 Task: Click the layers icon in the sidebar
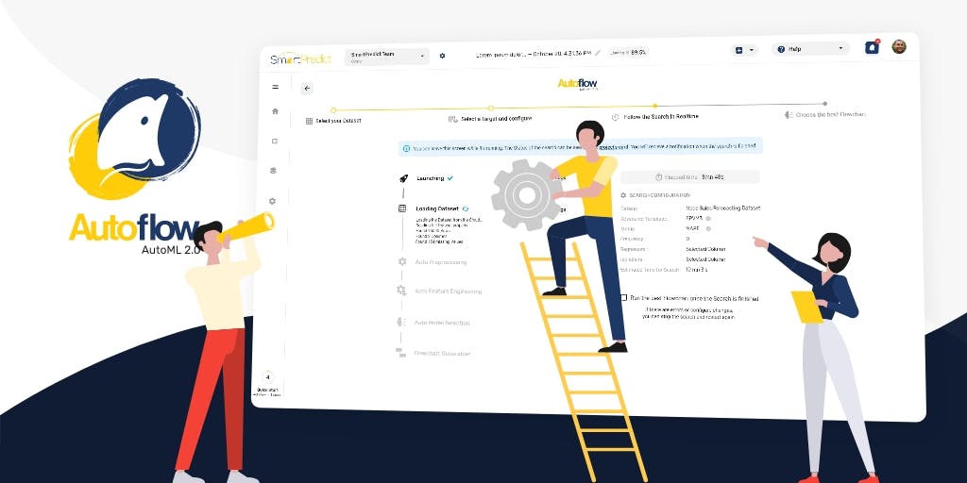[x=273, y=171]
